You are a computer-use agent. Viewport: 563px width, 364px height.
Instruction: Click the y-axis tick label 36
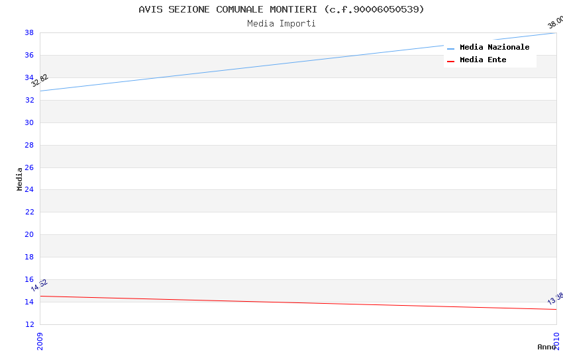click(29, 55)
